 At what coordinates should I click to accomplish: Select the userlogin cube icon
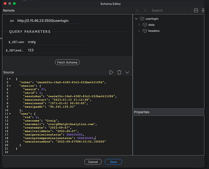(142, 19)
